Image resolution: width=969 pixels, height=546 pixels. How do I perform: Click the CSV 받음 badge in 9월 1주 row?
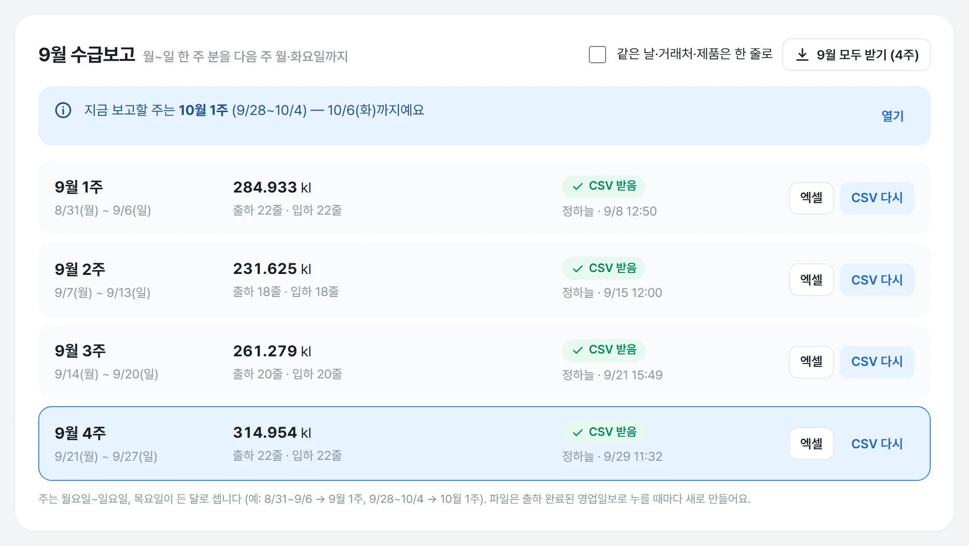(x=603, y=186)
